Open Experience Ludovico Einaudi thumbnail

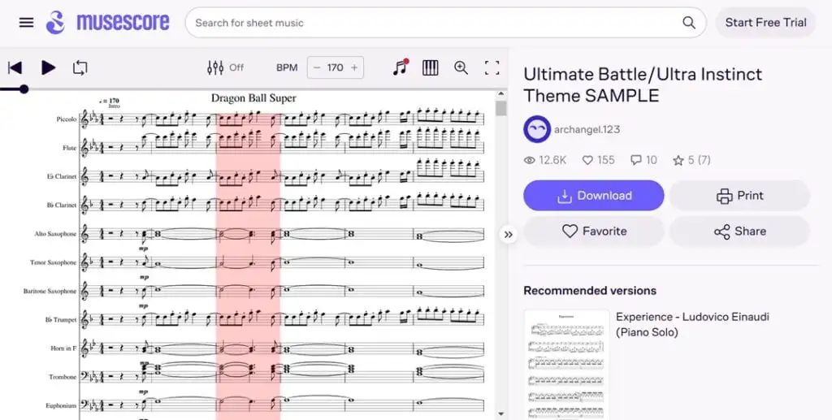(566, 365)
